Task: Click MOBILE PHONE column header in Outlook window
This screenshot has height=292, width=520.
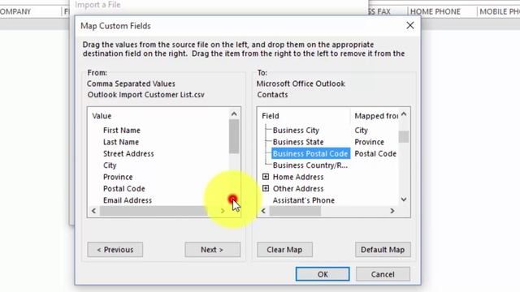Action: point(500,11)
